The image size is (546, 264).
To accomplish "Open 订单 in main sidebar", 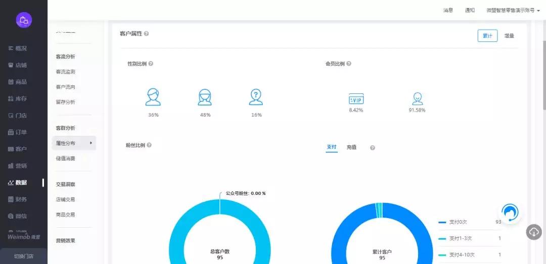I will (x=17, y=132).
